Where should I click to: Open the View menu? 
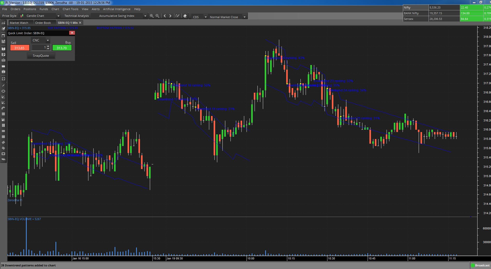85,9
